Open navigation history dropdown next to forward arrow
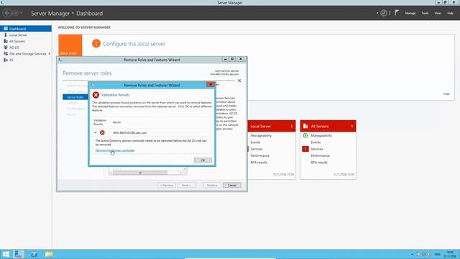 coord(21,13)
